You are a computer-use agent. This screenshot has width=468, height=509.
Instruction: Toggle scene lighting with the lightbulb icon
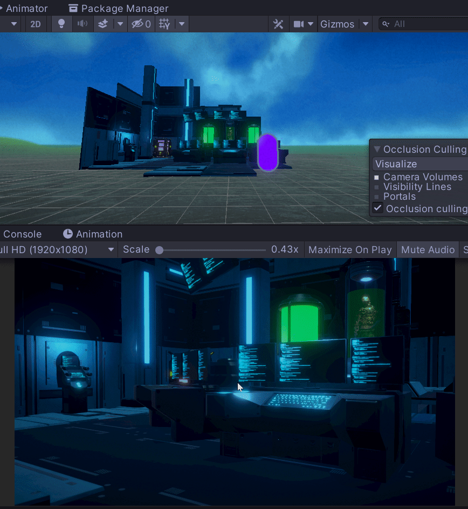[61, 24]
